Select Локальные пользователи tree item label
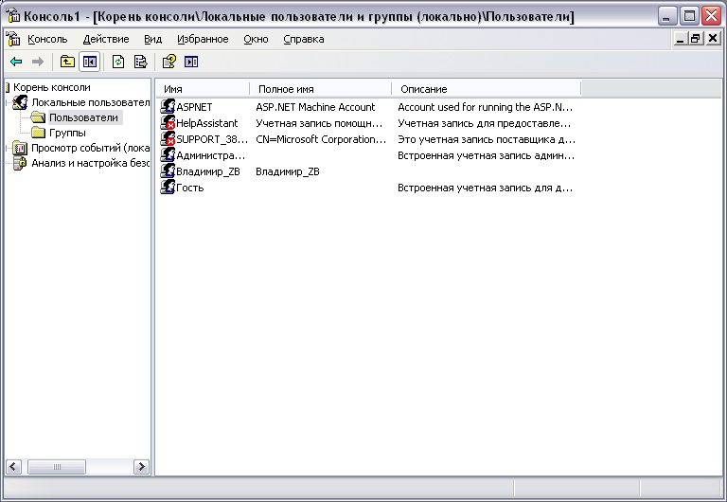The image size is (727, 502). click(91, 102)
